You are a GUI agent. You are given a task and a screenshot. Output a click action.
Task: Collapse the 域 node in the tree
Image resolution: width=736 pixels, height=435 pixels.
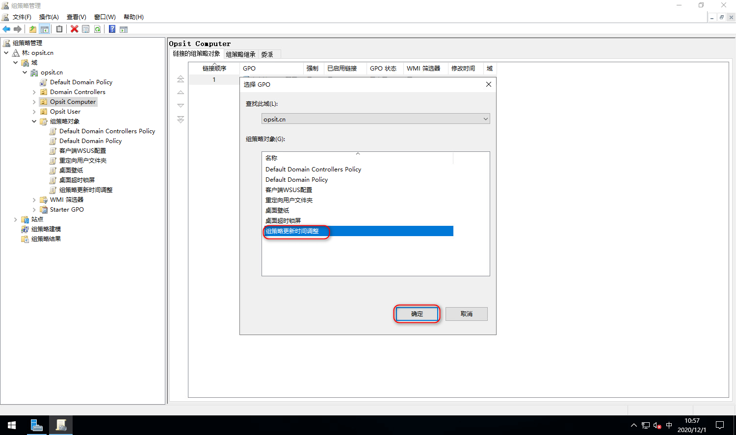coord(15,63)
